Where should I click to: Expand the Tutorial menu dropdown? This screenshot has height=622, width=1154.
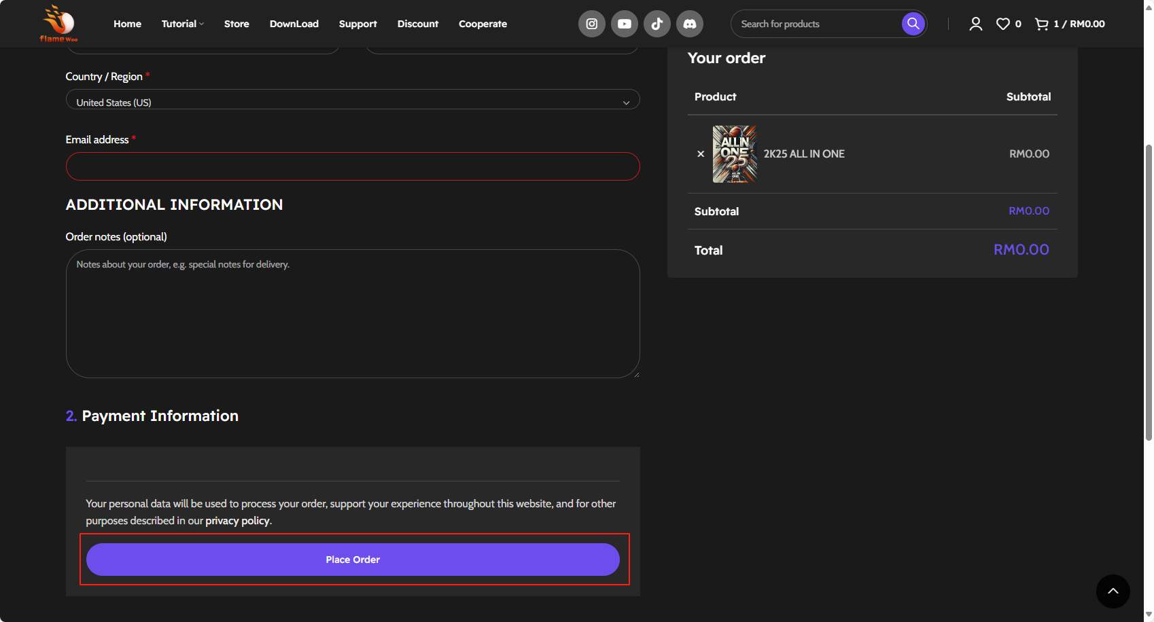point(182,24)
